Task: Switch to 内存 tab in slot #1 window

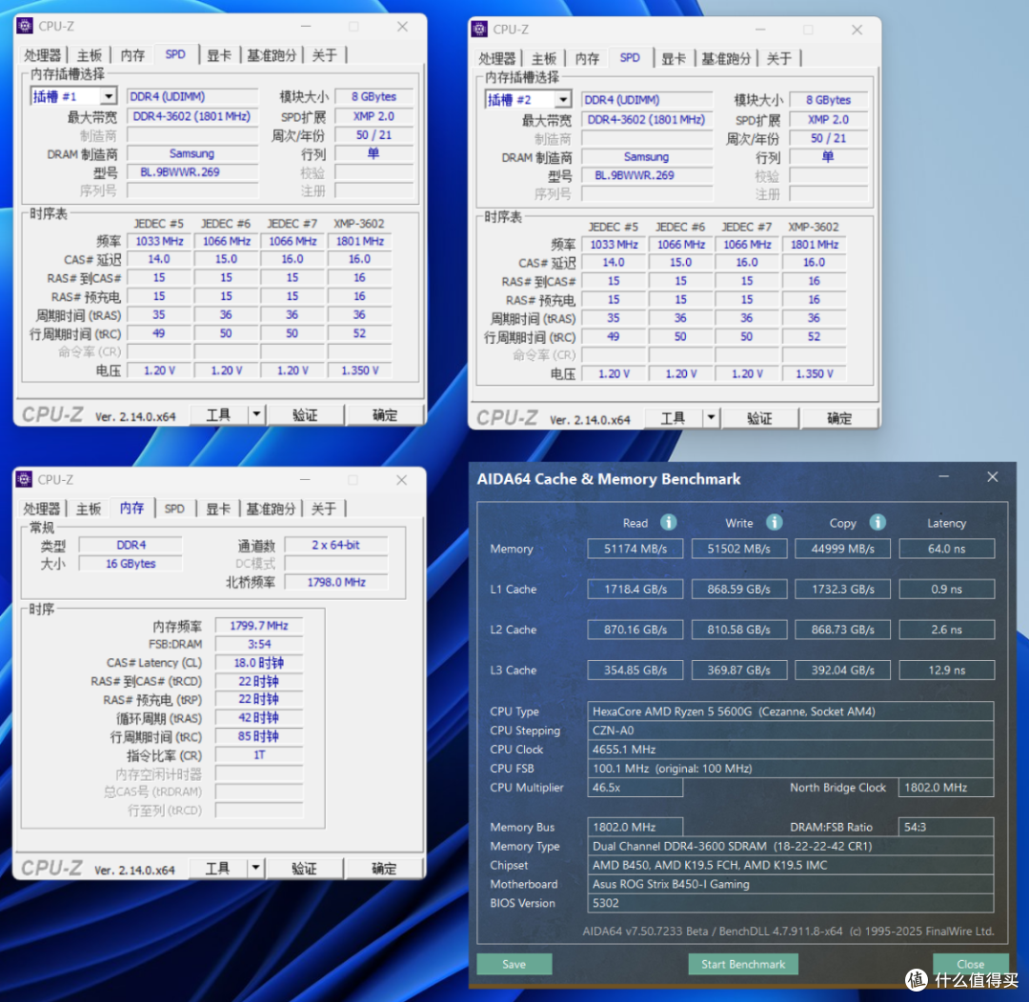Action: [x=132, y=55]
